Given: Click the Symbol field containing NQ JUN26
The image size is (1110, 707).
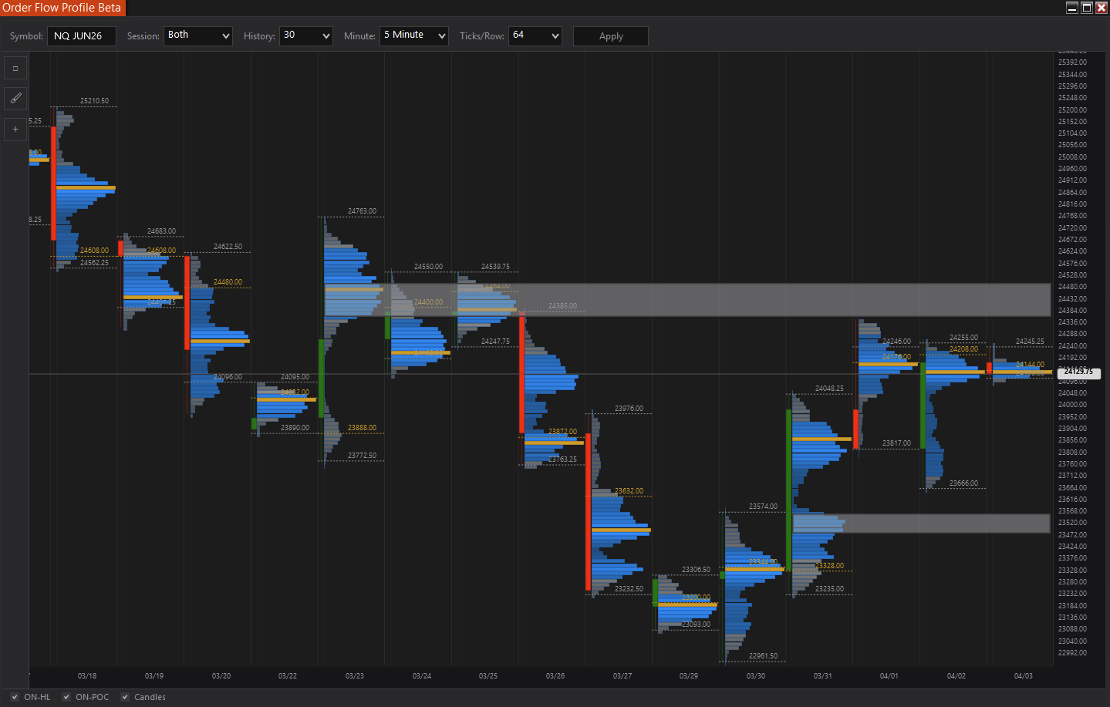Looking at the screenshot, I should tap(82, 36).
